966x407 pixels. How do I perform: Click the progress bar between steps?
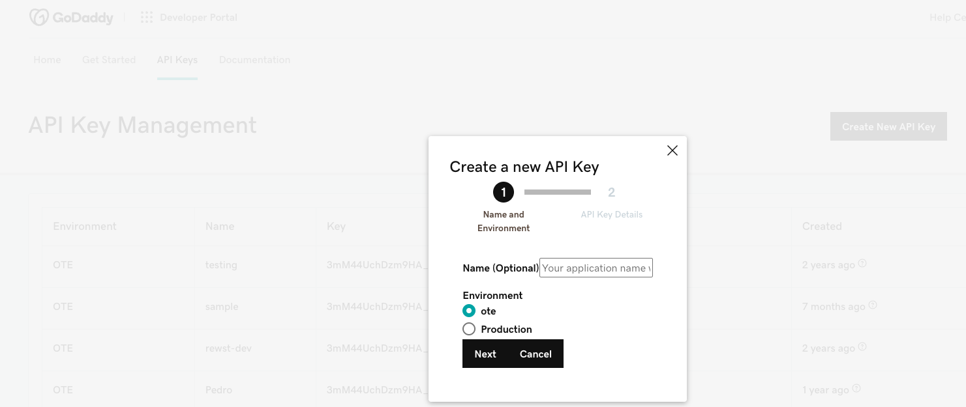557,192
